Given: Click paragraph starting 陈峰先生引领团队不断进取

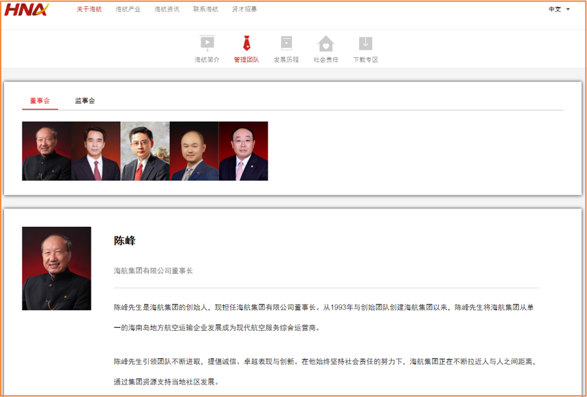Looking at the screenshot, I should [325, 372].
